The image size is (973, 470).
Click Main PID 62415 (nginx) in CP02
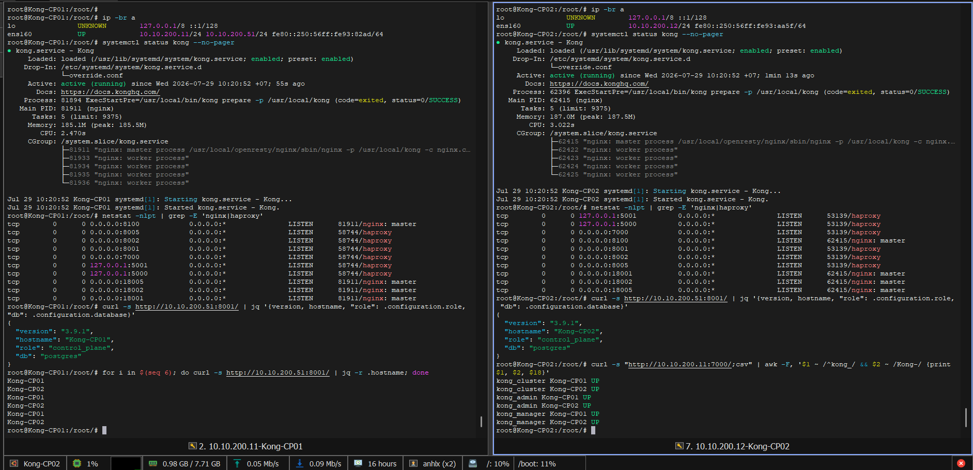555,100
